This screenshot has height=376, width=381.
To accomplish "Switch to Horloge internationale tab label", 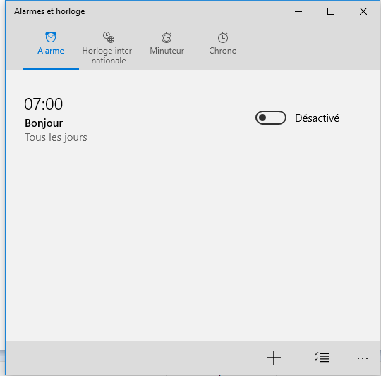I will pyautogui.click(x=109, y=56).
